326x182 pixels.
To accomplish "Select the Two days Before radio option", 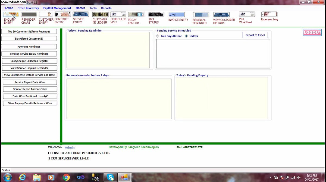I will pyautogui.click(x=158, y=36).
